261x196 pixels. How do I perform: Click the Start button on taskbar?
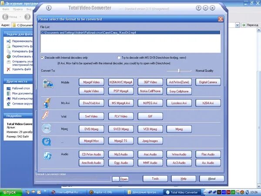11,192
